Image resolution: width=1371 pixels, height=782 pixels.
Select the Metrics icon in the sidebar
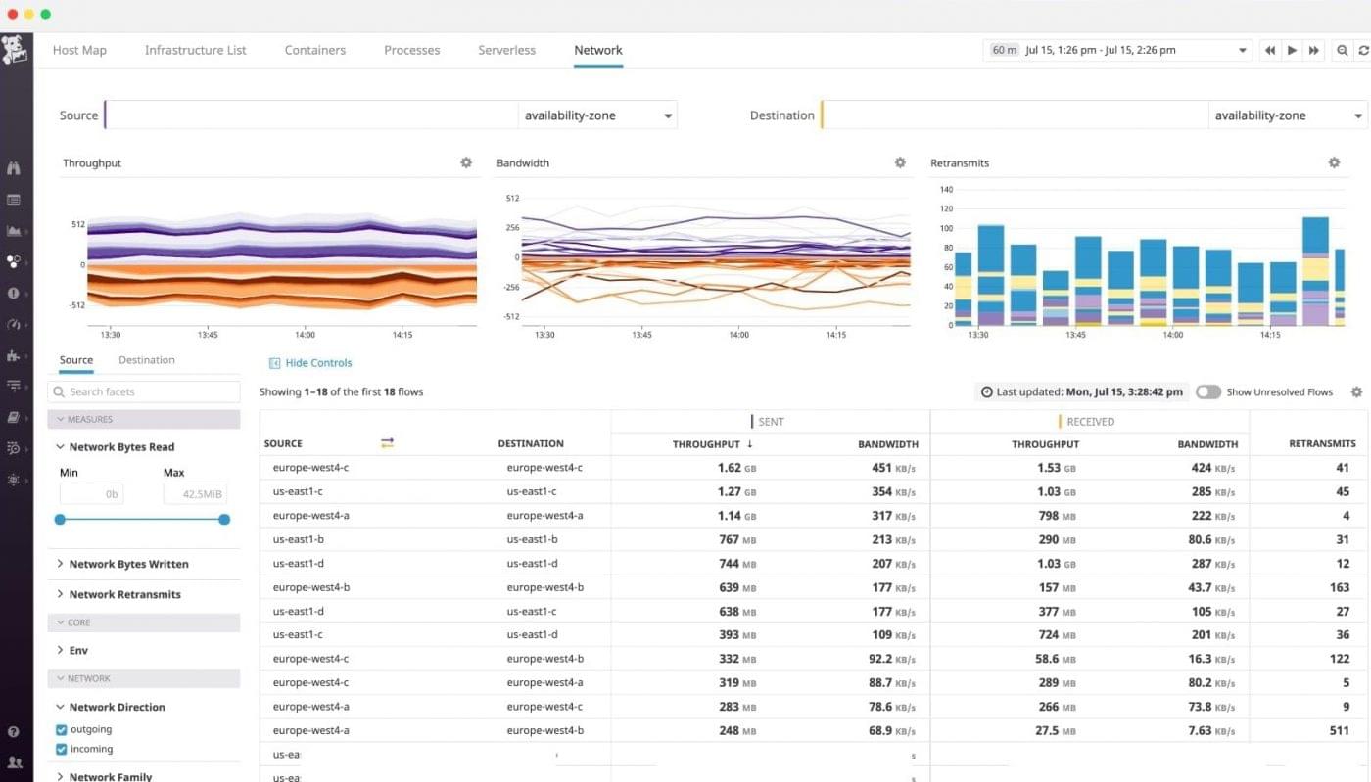(x=14, y=231)
